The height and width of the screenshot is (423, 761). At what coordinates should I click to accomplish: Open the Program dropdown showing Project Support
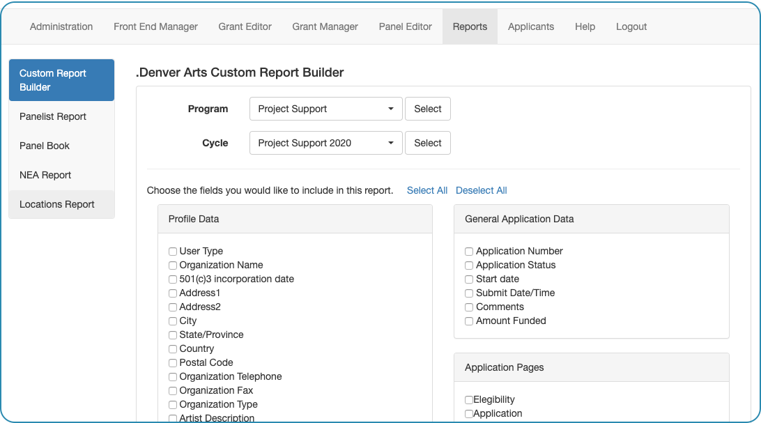pyautogui.click(x=325, y=109)
